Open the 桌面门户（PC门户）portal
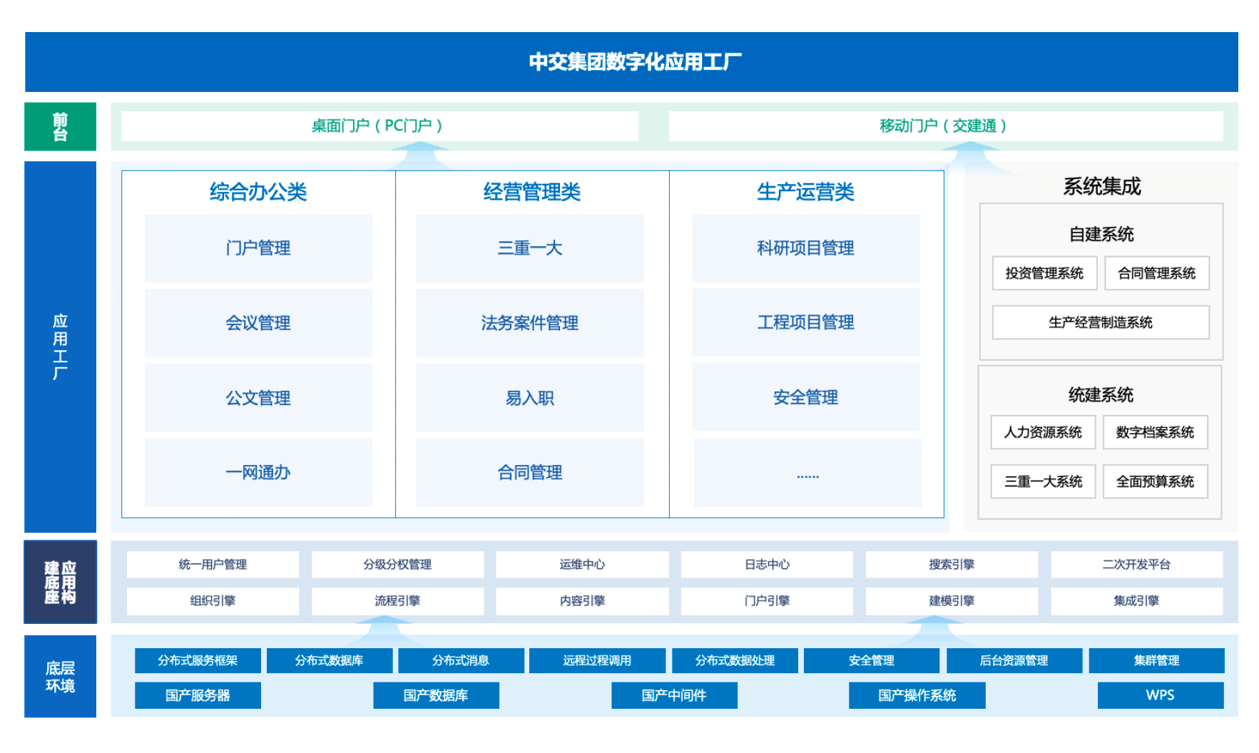The height and width of the screenshot is (753, 1259). click(379, 126)
